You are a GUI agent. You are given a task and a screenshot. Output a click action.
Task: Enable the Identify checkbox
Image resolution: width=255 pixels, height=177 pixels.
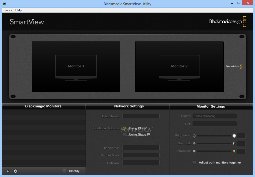[64, 171]
